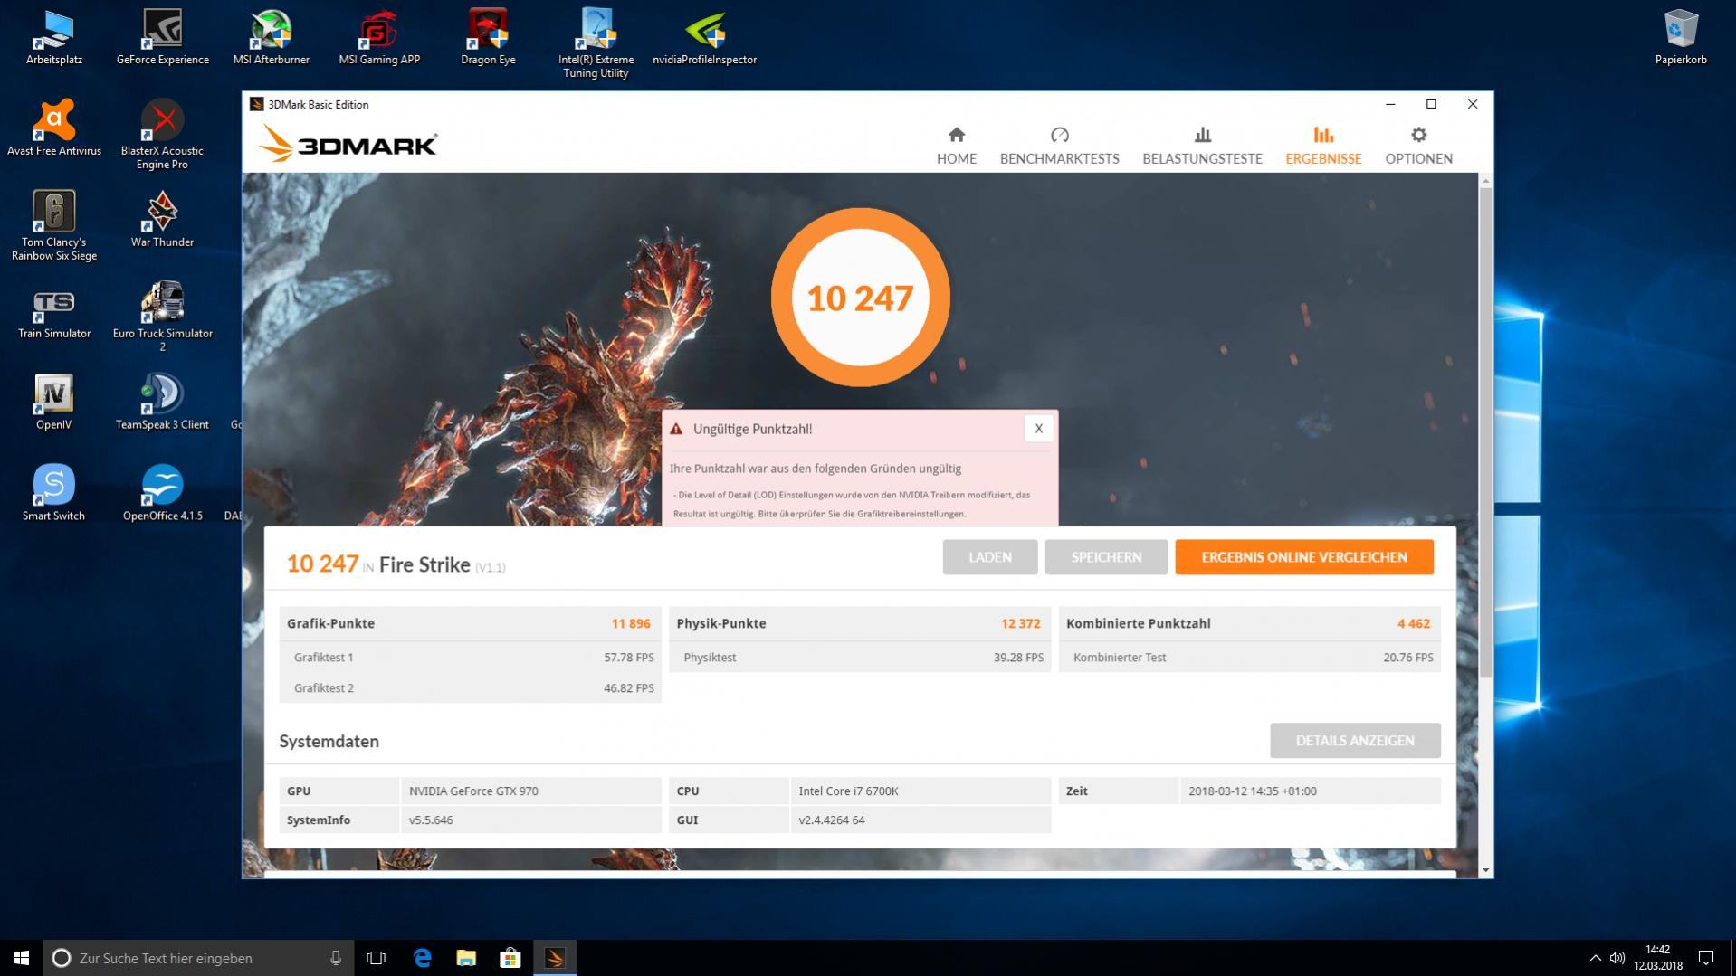Open the Papierkorb recycle bin
The height and width of the screenshot is (976, 1736).
[x=1681, y=38]
